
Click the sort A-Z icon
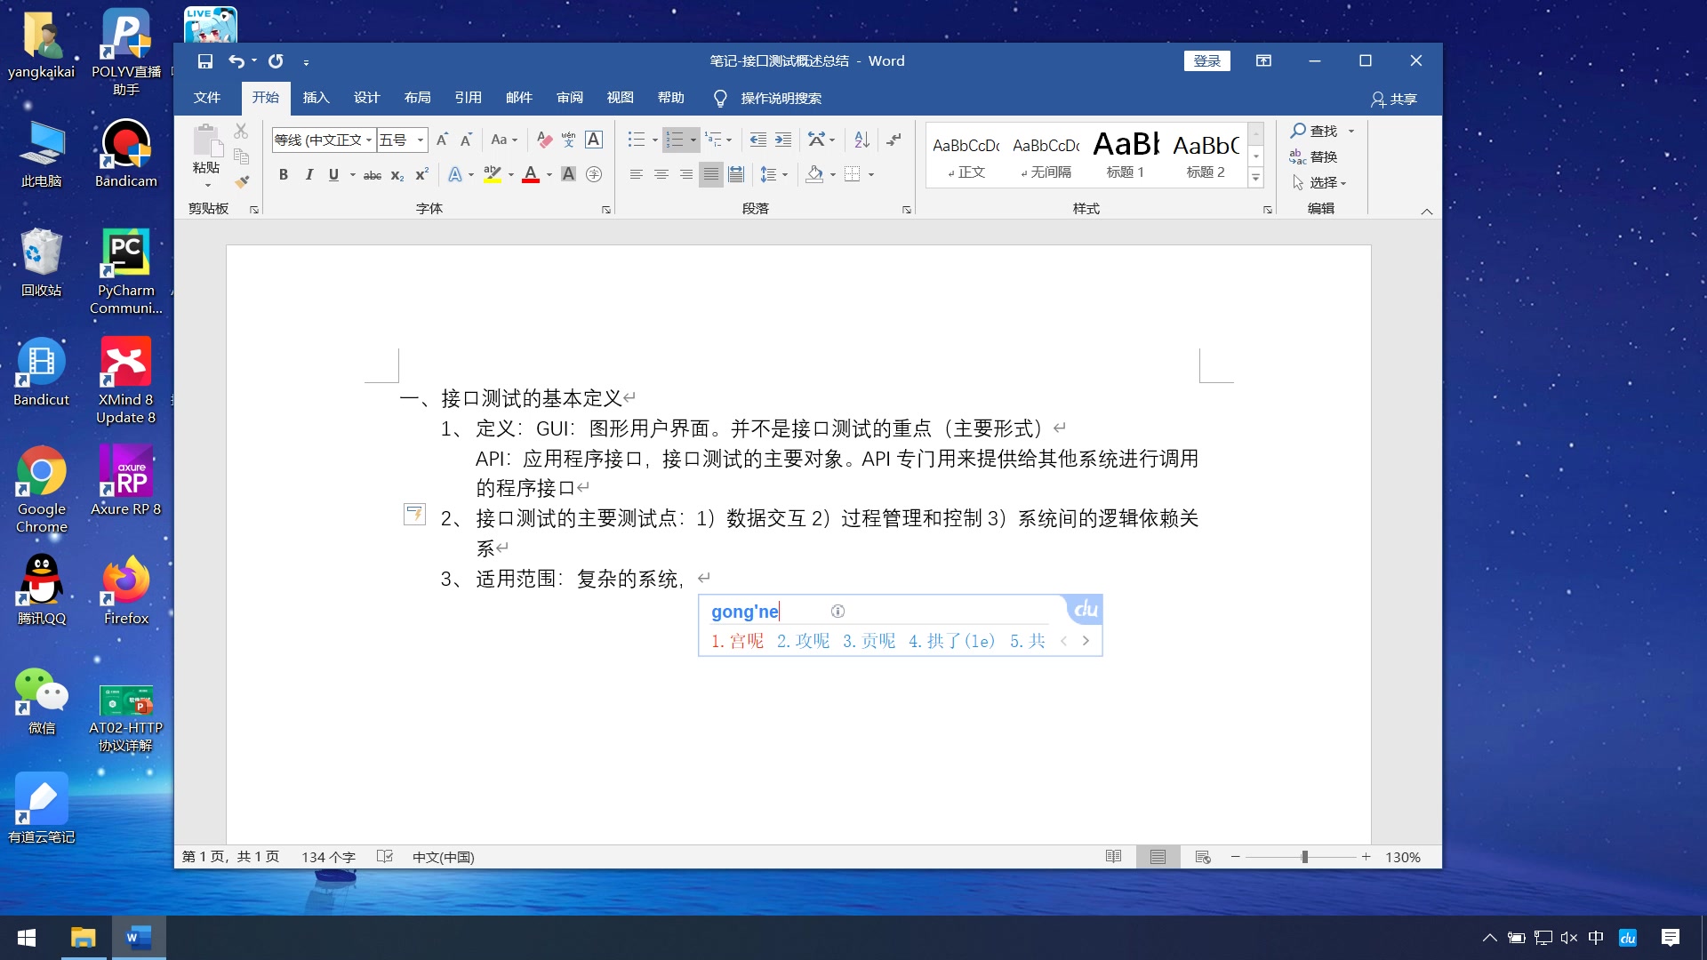tap(861, 140)
